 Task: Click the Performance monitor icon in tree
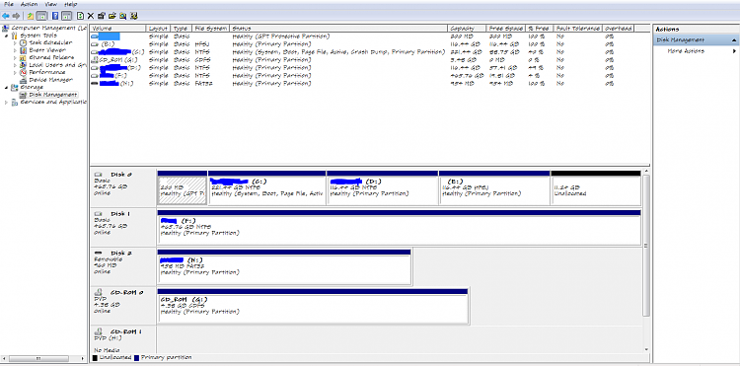tap(23, 73)
